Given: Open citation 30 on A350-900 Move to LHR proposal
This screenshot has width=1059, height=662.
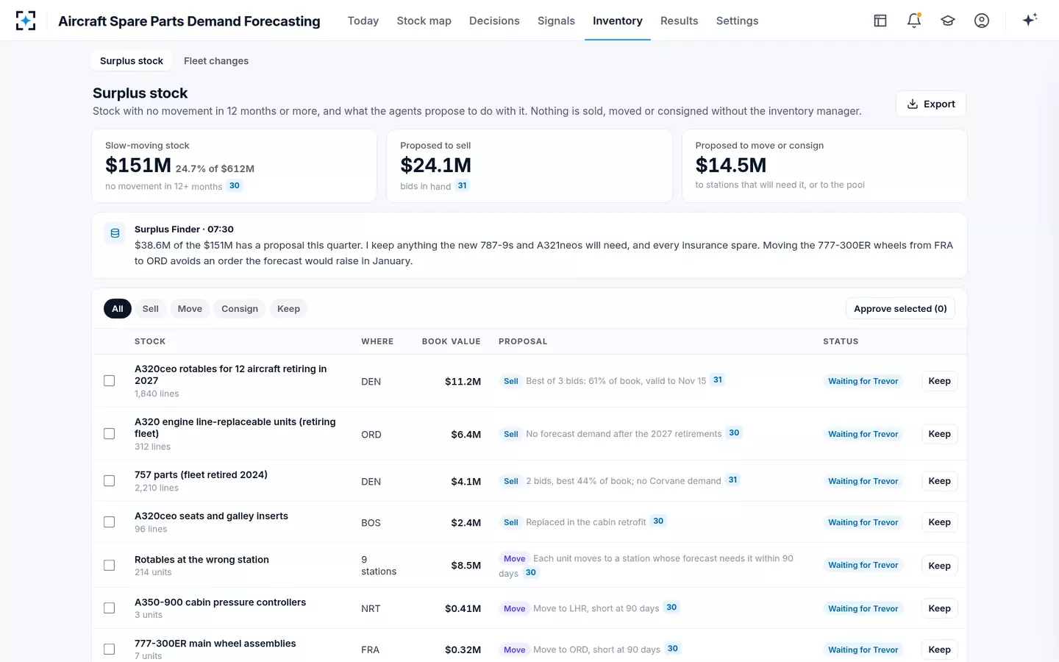Looking at the screenshot, I should pyautogui.click(x=671, y=608).
